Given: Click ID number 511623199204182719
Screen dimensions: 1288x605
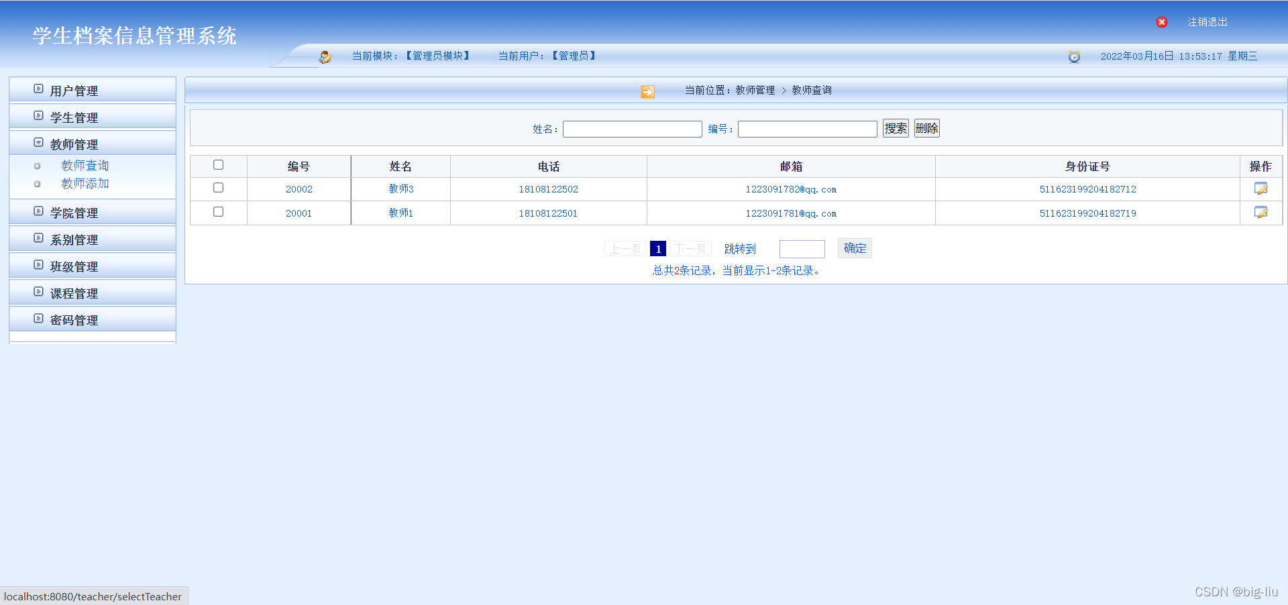Looking at the screenshot, I should pyautogui.click(x=1088, y=213).
